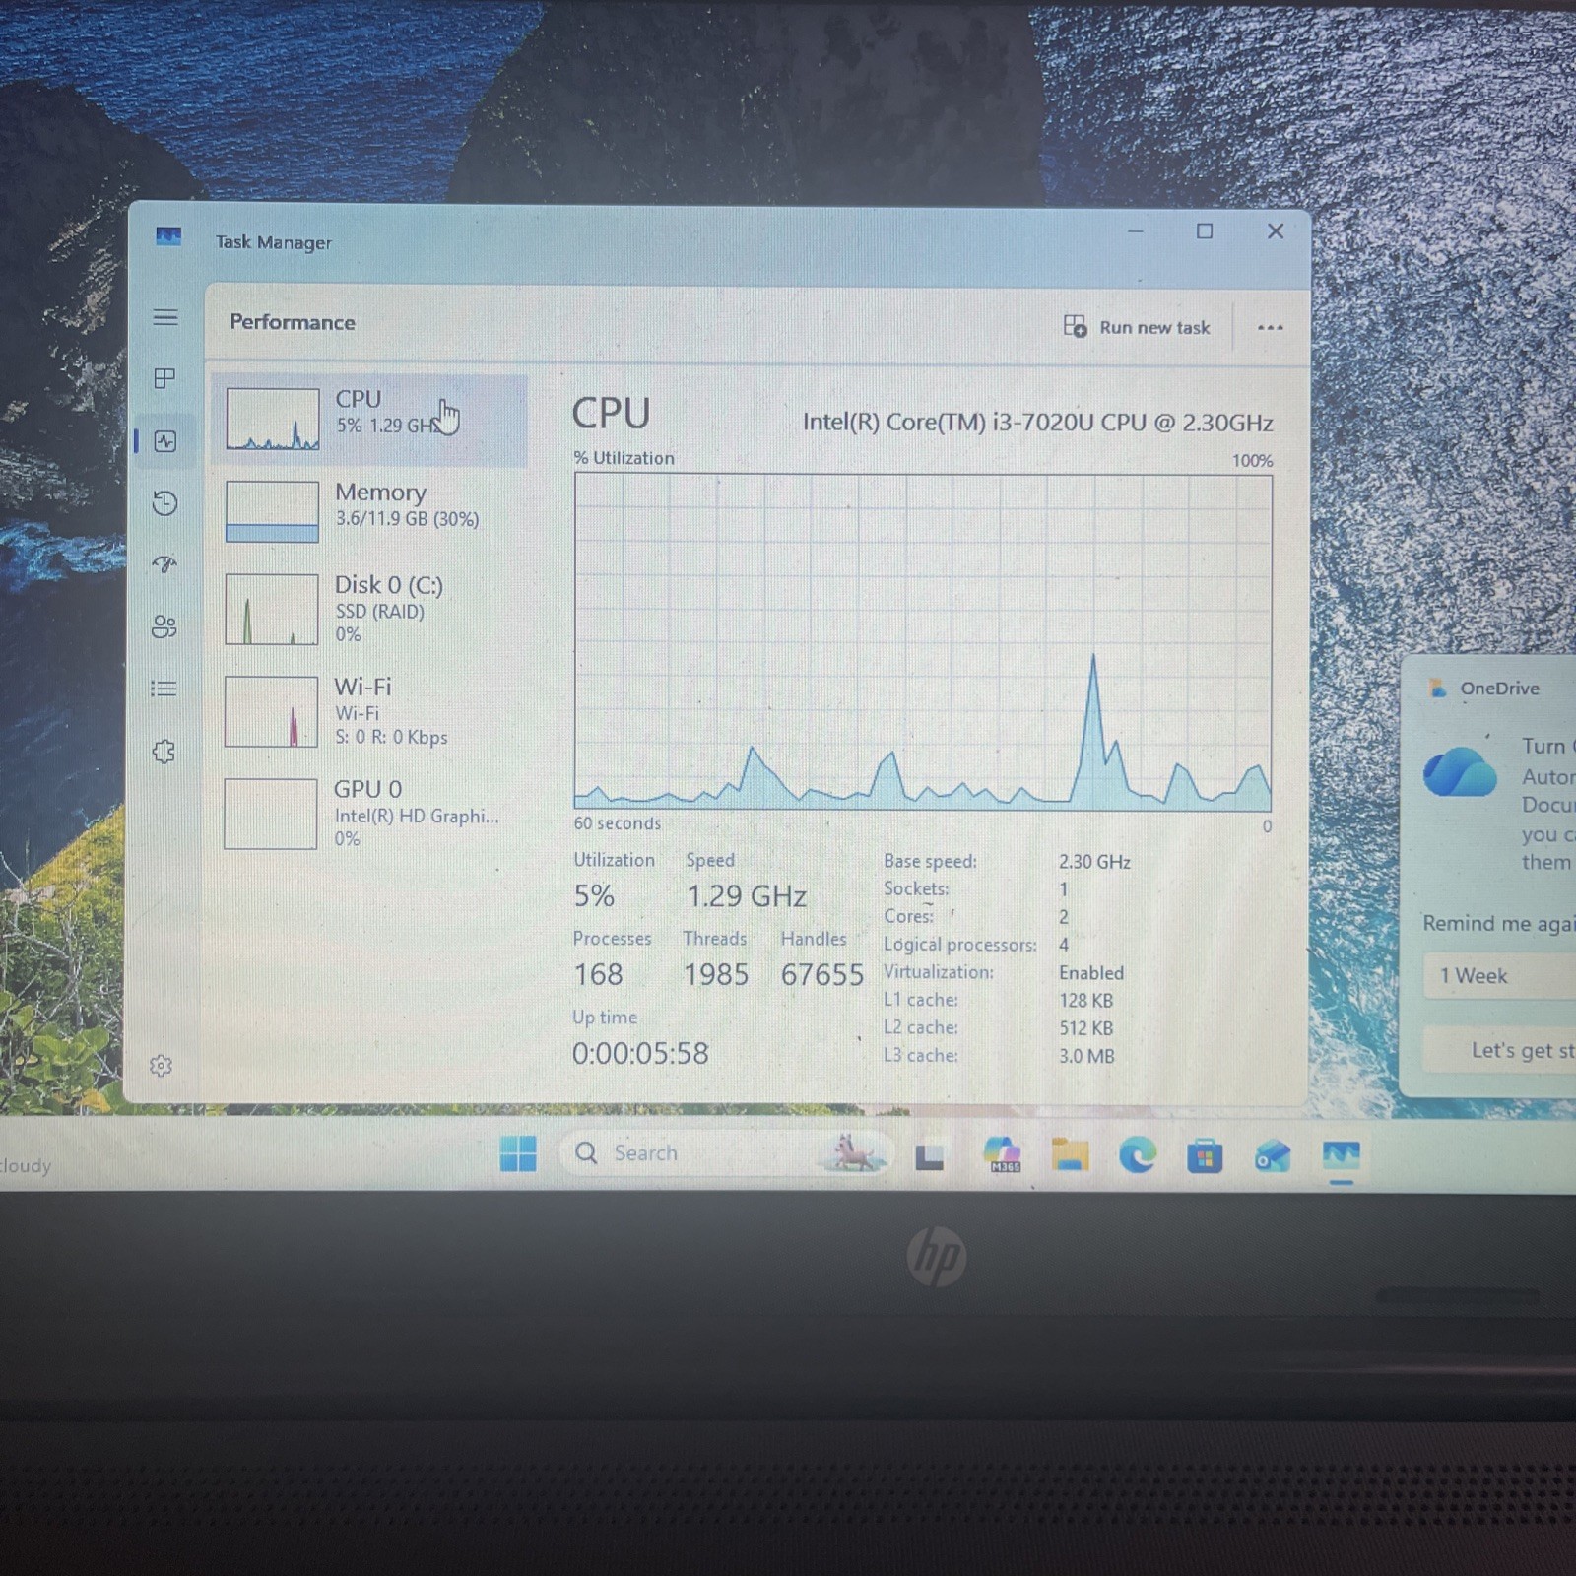Open the weather widget on taskbar
This screenshot has height=1576, width=1576.
(x=26, y=1165)
